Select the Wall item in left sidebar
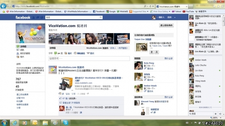Screen dimensions: 225x126 coord(30,47)
